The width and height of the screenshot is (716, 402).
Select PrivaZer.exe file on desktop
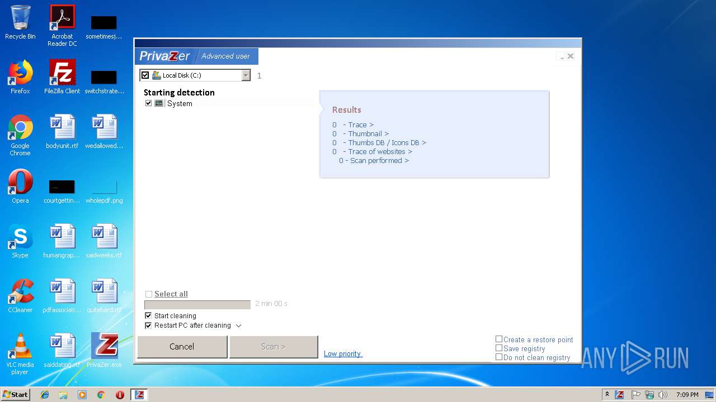coord(104,351)
